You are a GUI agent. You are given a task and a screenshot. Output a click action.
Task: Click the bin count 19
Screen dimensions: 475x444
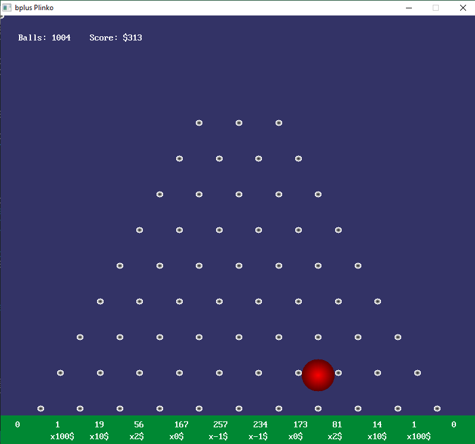[x=99, y=424]
